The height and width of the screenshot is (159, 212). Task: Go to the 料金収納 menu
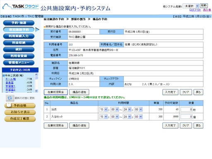[19, 43]
